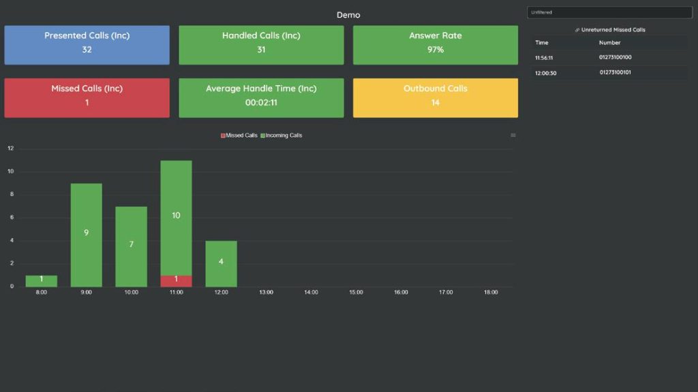Select the red Missed Calls (Inc) tile
Viewport: 698px width, 392px height.
point(87,97)
